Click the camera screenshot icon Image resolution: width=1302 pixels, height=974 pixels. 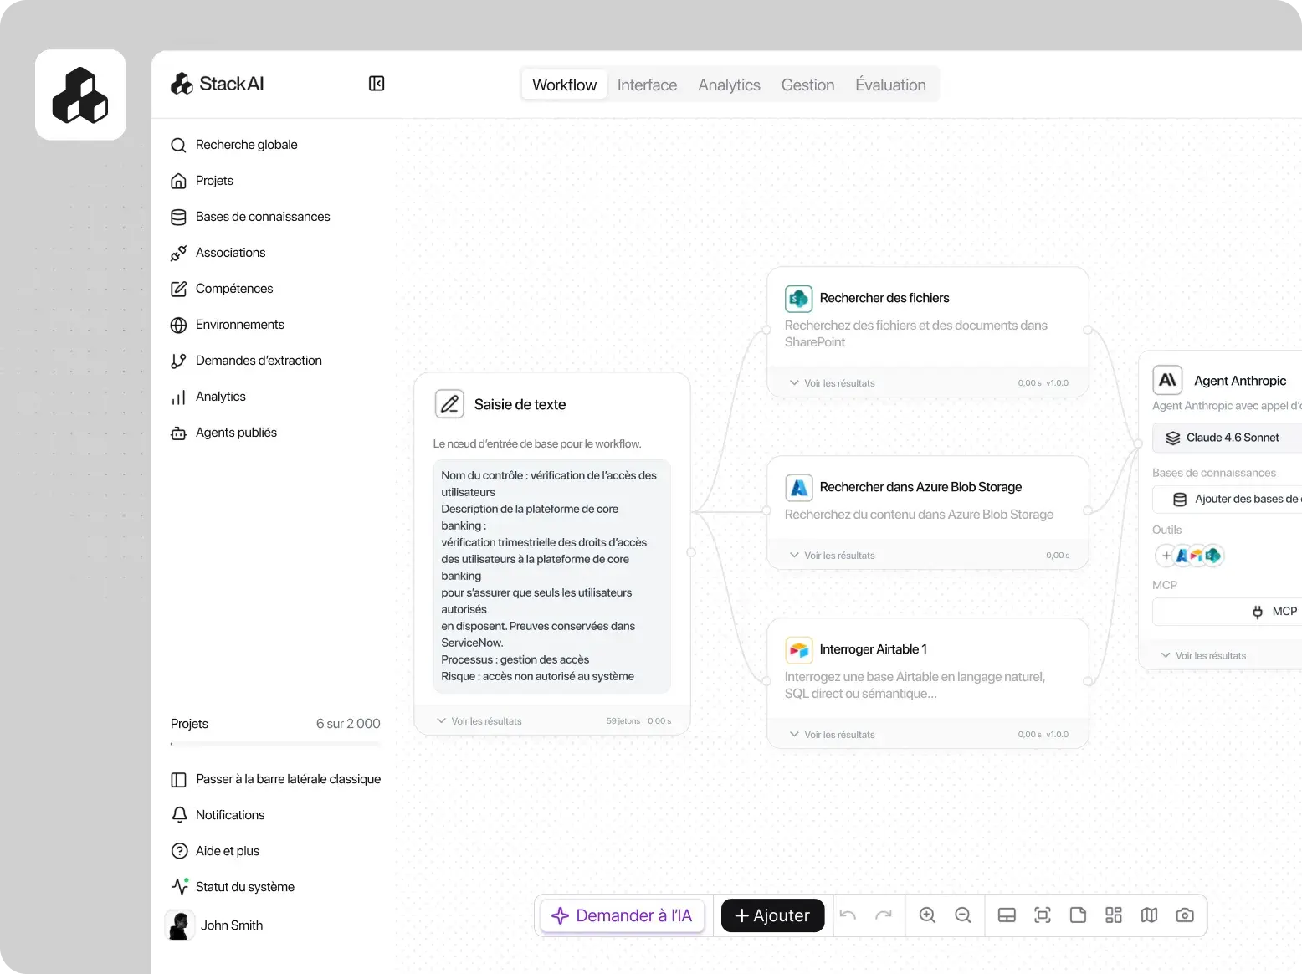point(1185,915)
